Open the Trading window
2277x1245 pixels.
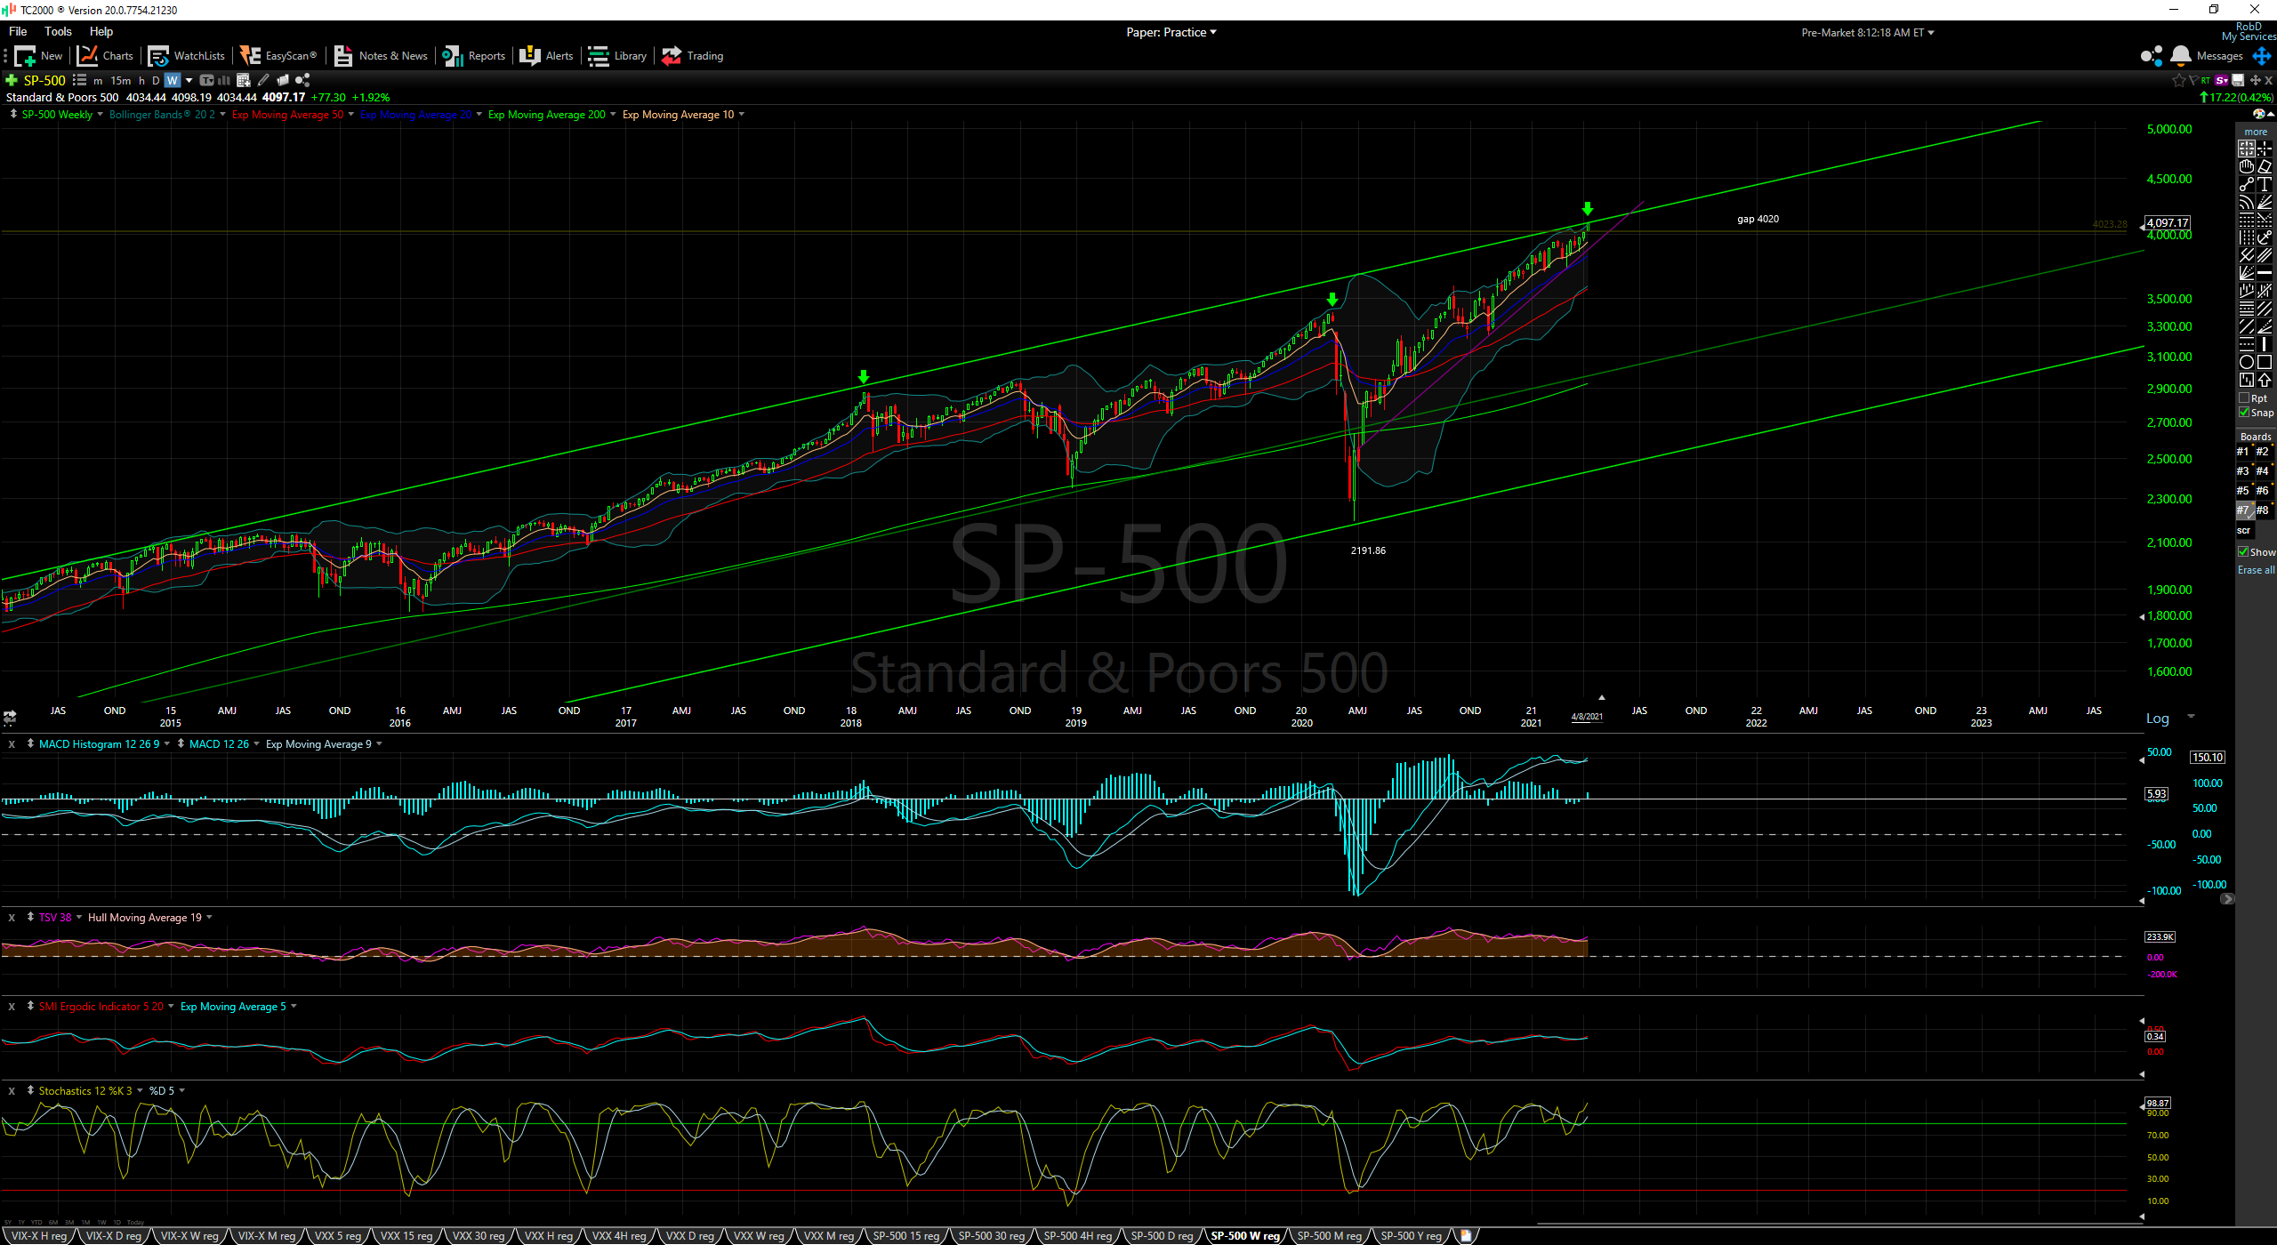tap(693, 56)
